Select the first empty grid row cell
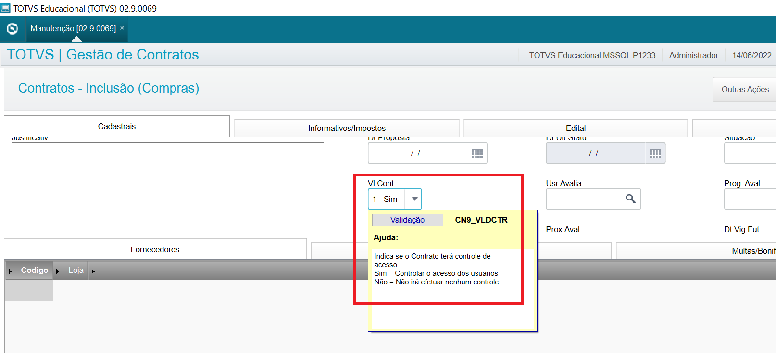This screenshot has width=776, height=353. pos(29,291)
